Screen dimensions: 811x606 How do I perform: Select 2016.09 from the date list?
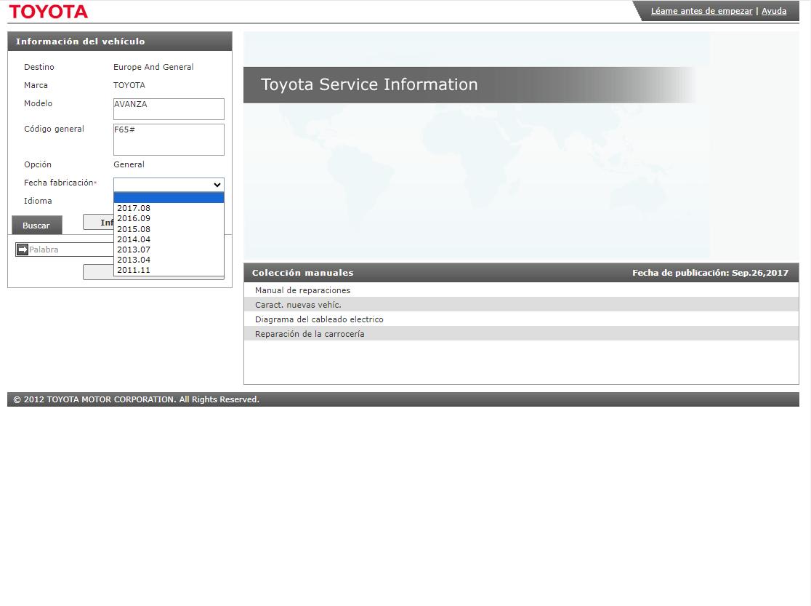pyautogui.click(x=169, y=218)
